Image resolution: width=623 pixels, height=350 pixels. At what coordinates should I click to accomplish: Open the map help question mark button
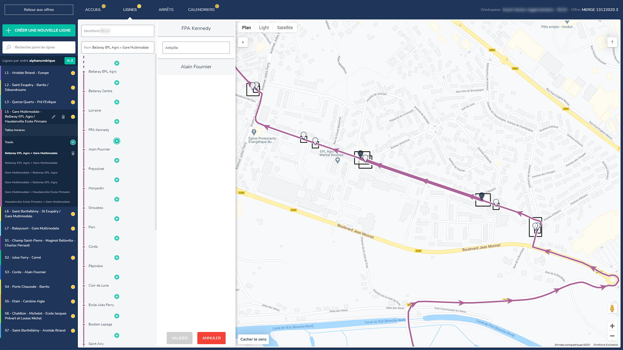coord(612,42)
